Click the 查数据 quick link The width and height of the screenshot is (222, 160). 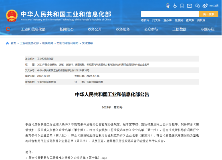click(x=190, y=20)
